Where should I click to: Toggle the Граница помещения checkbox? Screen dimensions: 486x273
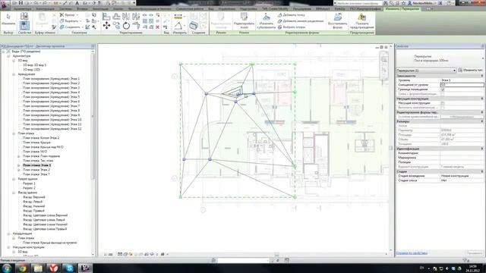click(443, 89)
